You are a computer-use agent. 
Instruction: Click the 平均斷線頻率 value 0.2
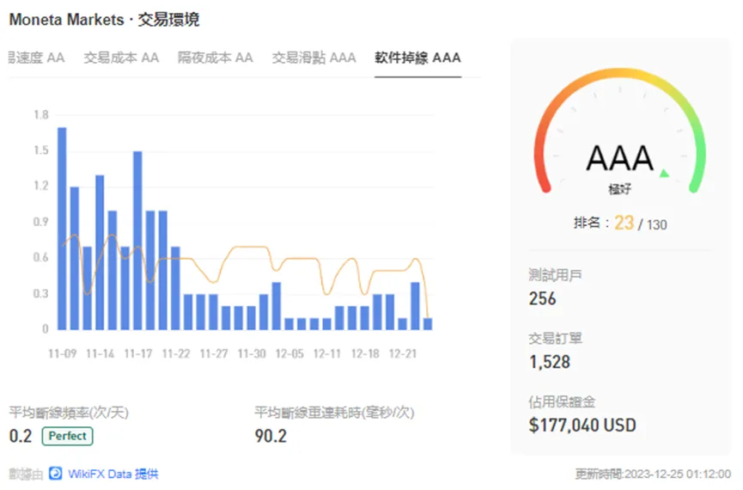[x=21, y=436]
